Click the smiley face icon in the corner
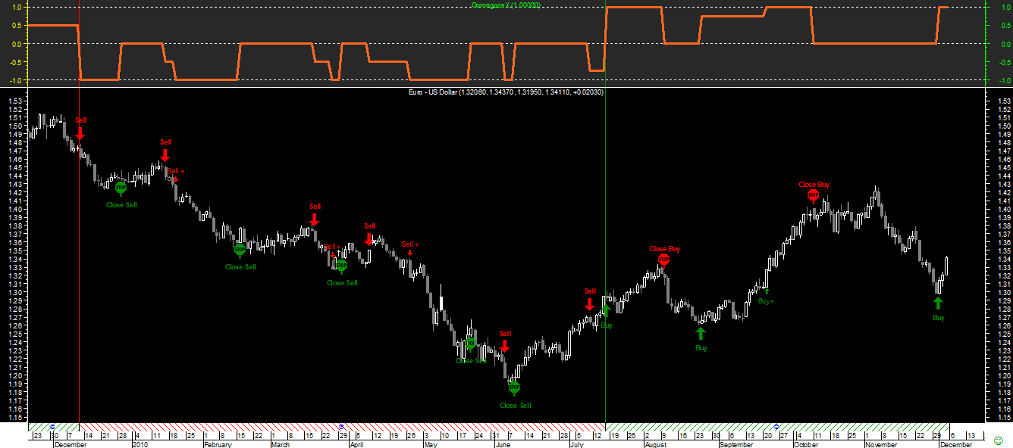 997,440
